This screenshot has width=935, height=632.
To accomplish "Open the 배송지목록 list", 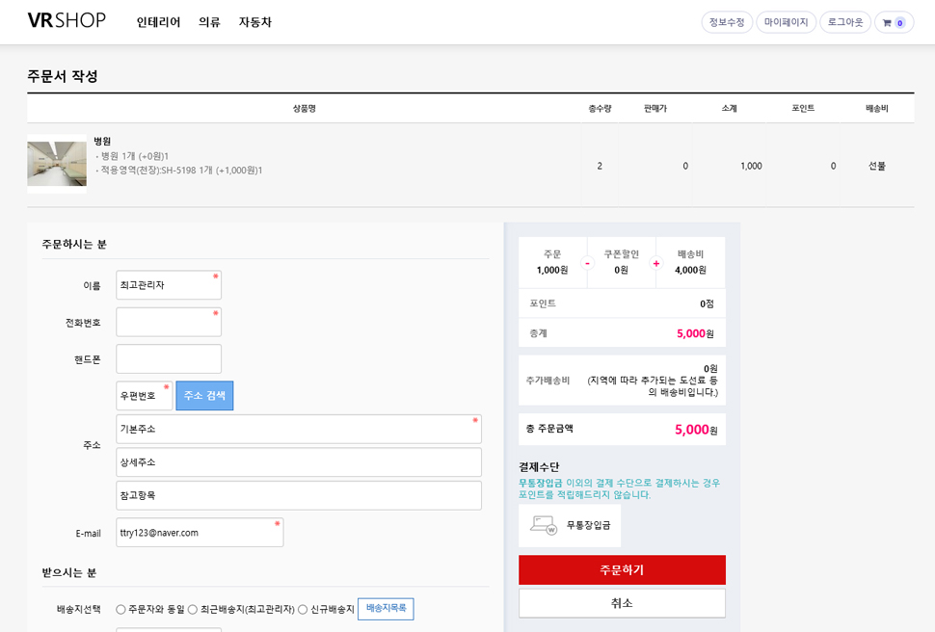I will 386,609.
